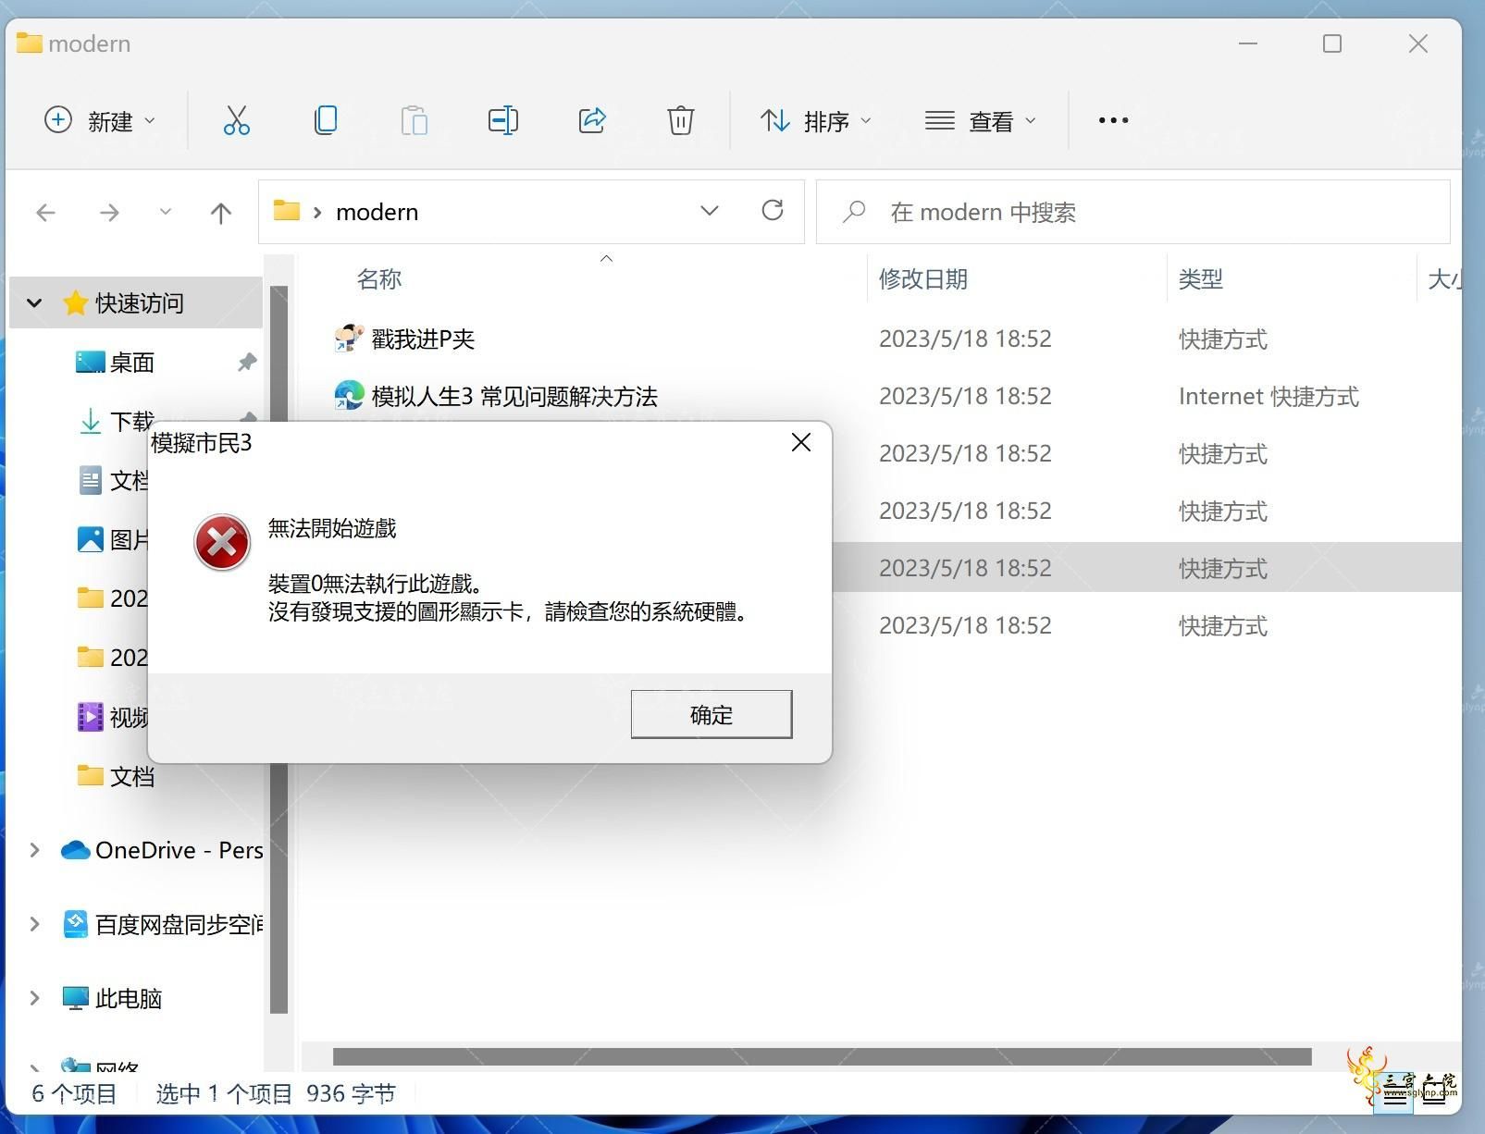Click the modern breadcrumb in address bar
Screen dimensions: 1485x1134
pyautogui.click(x=377, y=212)
